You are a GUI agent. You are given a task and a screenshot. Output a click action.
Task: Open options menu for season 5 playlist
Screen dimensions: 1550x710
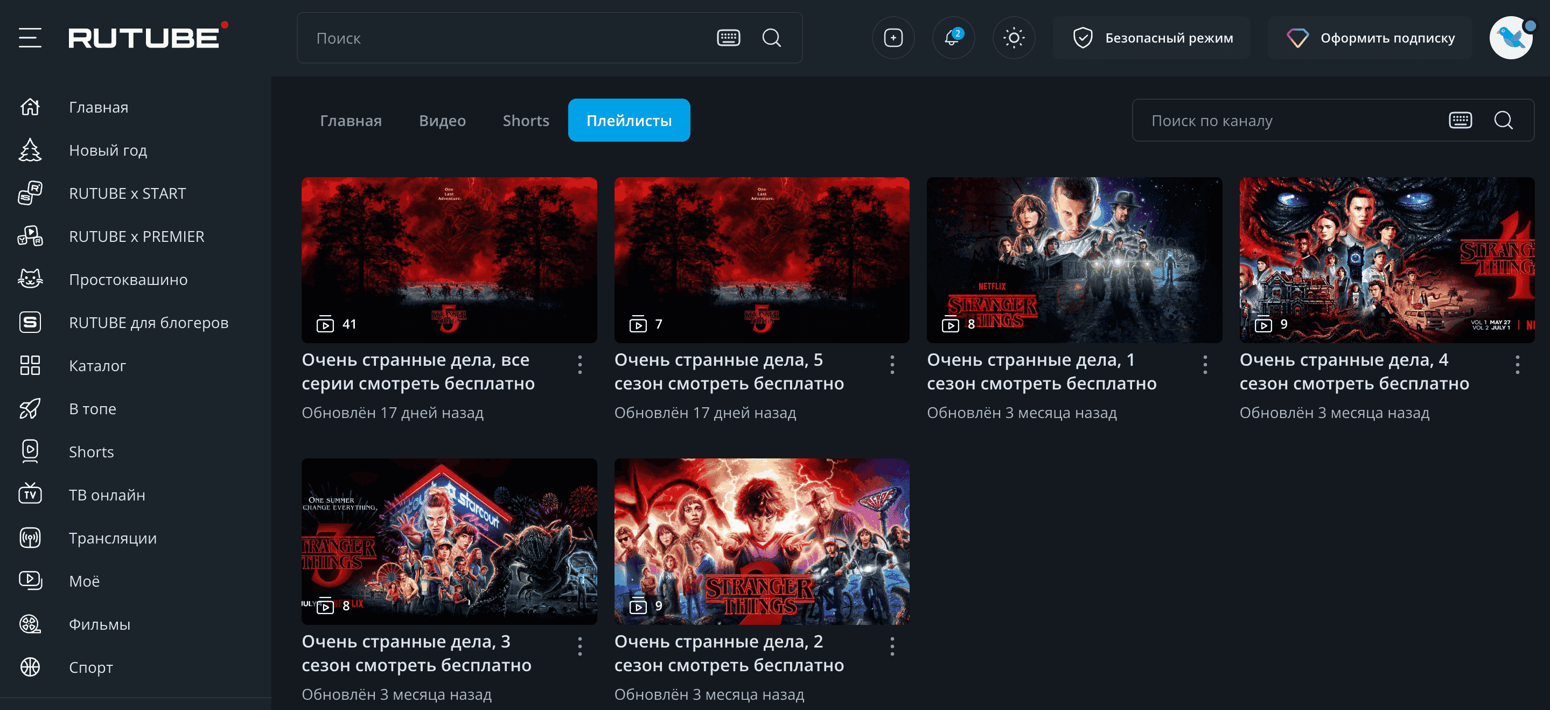tap(892, 364)
